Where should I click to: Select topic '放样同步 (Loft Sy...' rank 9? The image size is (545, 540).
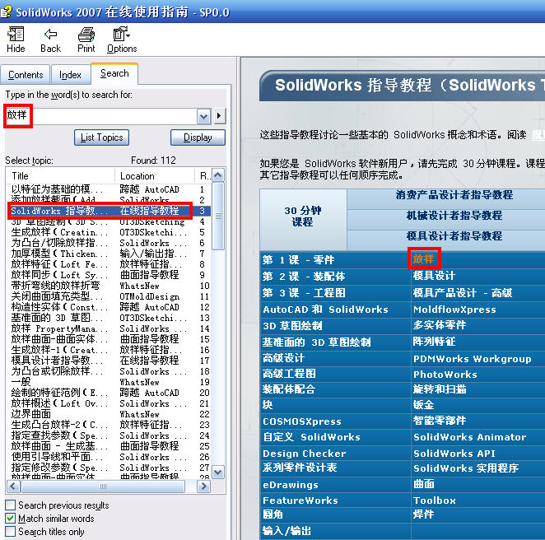pyautogui.click(x=109, y=275)
